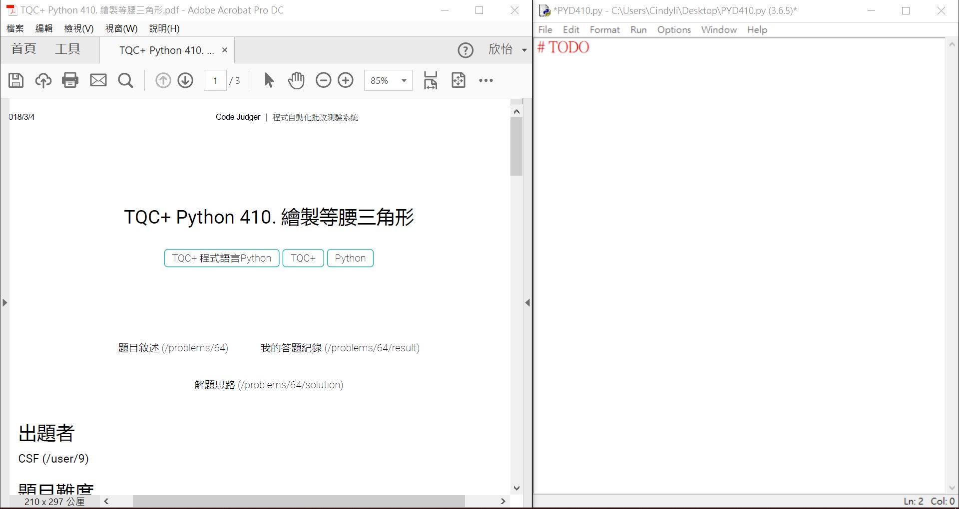The width and height of the screenshot is (959, 509).
Task: Click the PDF horizontal scrollbar thumb
Action: [x=299, y=501]
